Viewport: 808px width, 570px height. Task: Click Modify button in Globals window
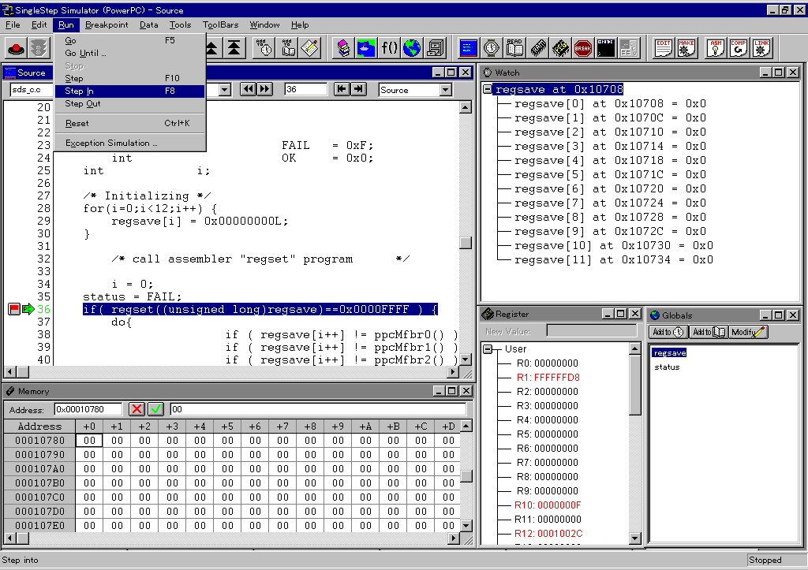coord(748,332)
